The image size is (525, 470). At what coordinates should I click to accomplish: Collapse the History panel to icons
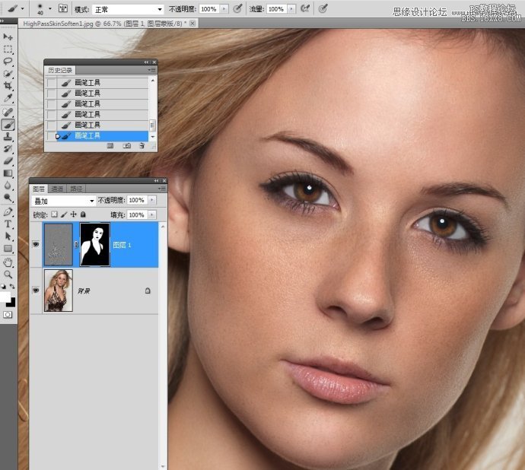146,62
